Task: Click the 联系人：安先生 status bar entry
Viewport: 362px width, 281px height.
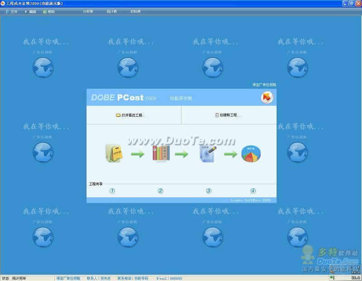Action: pyautogui.click(x=99, y=278)
